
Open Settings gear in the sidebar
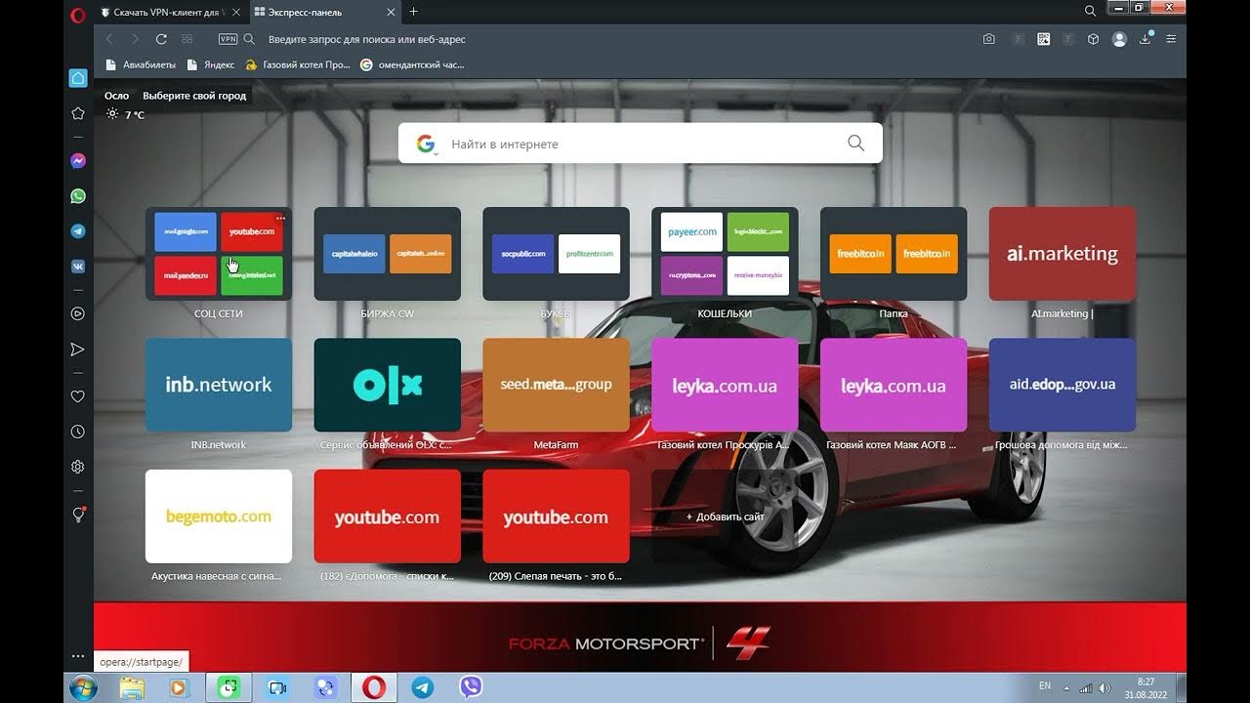(78, 467)
